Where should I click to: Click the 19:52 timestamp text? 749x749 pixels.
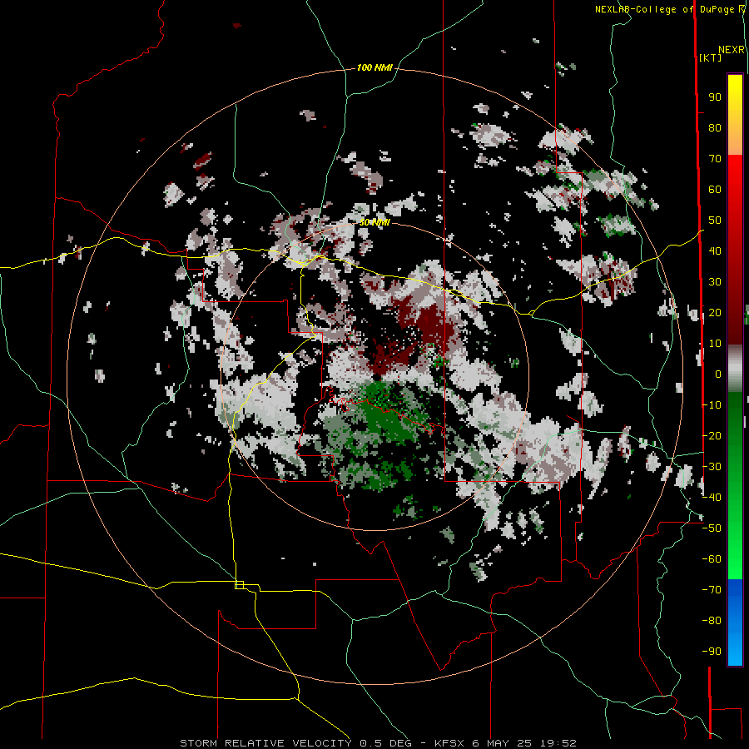click(558, 743)
